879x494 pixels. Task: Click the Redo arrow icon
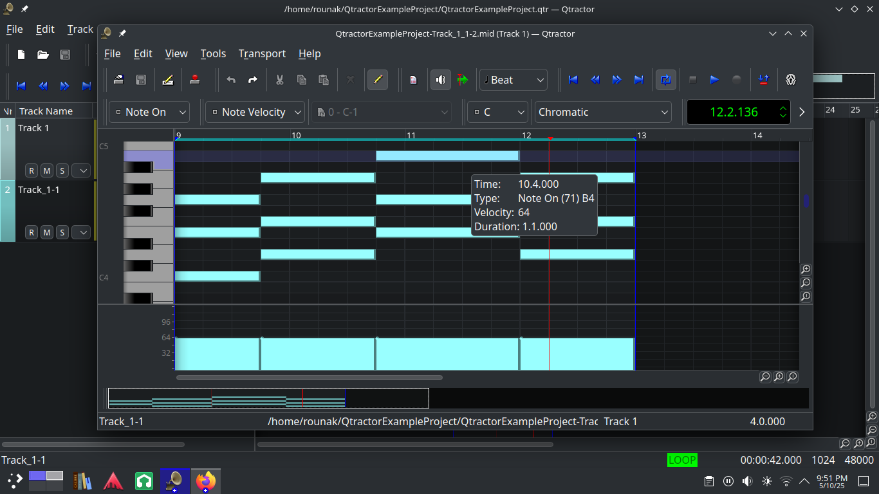pyautogui.click(x=253, y=80)
